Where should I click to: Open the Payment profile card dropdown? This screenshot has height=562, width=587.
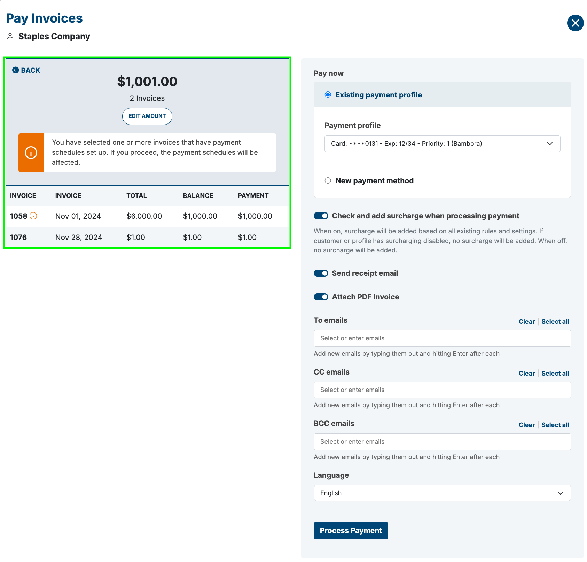pos(442,144)
